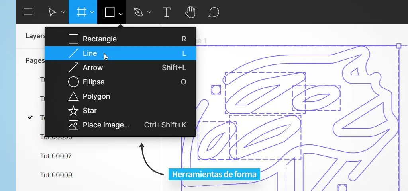Open the hamburger main menu
The image size is (408, 191).
(28, 12)
